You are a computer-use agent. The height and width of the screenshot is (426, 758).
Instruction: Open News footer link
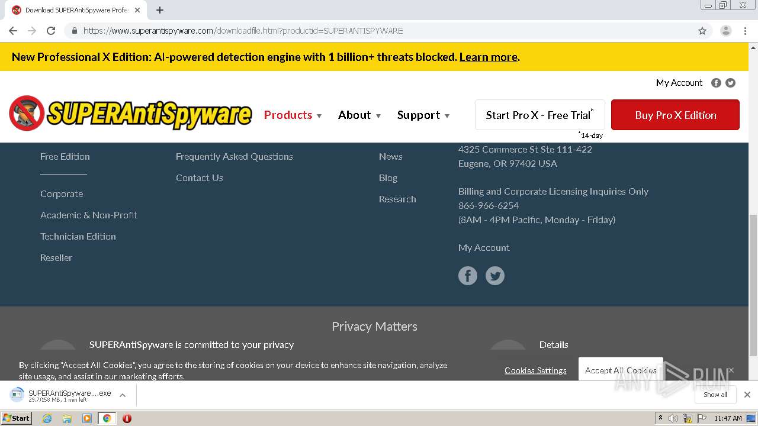[391, 156]
